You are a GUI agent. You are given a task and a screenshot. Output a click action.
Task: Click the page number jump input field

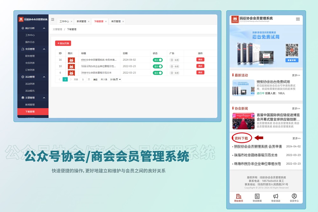[x=83, y=80]
